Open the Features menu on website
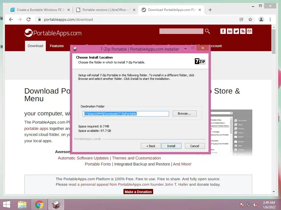281x210 pixels. pyautogui.click(x=57, y=46)
